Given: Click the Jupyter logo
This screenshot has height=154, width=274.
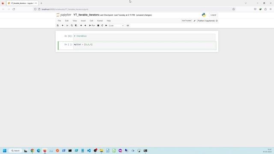Looking at the screenshot, I should click(x=64, y=15).
